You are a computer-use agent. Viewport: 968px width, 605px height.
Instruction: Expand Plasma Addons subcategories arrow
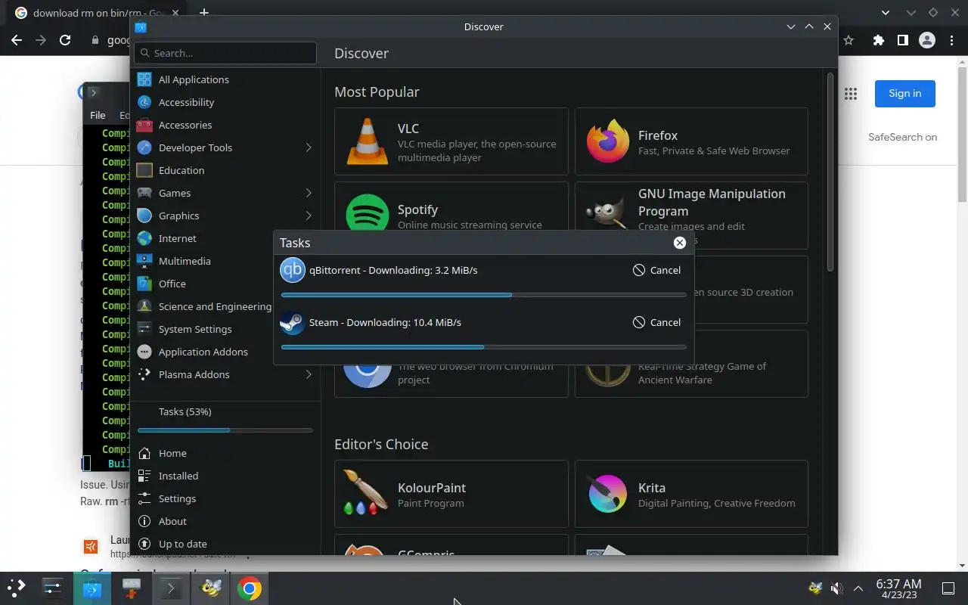[x=309, y=374]
